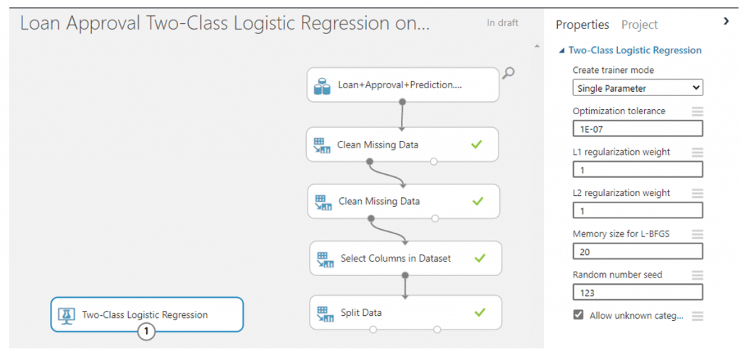Screen dimensions: 741x352
Task: Click the Optimization tolerance input field
Action: pyautogui.click(x=638, y=129)
